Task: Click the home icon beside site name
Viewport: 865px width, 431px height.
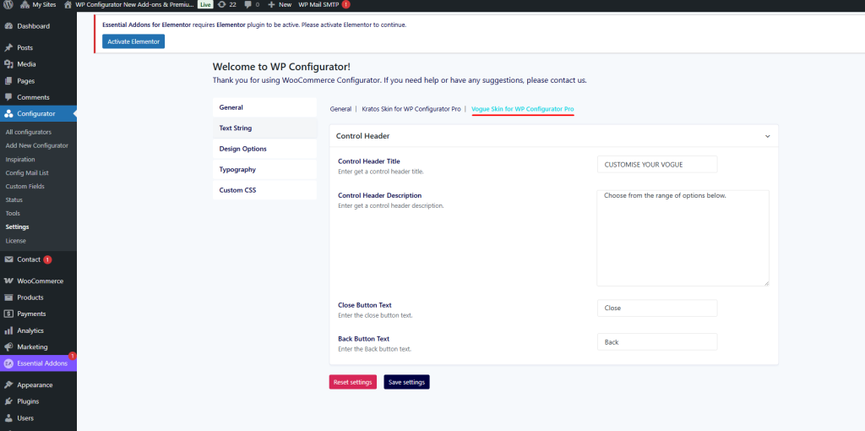Action: coord(68,4)
